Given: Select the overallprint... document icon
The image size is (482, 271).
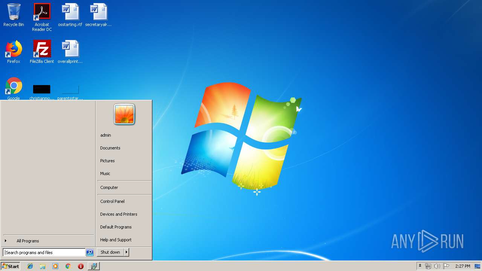Looking at the screenshot, I should (70, 52).
